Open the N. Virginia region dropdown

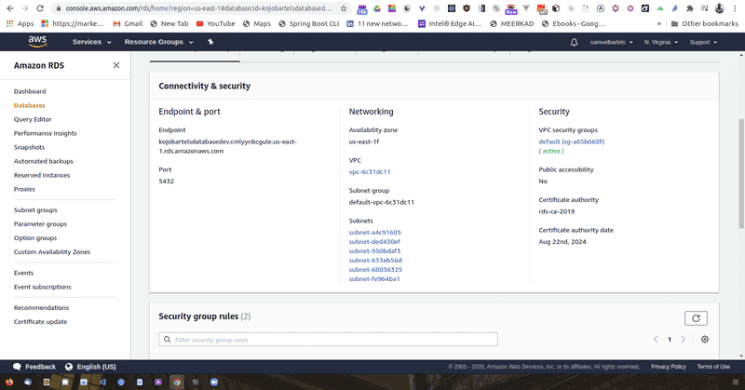[x=661, y=42]
